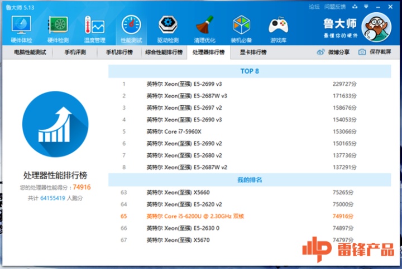Image resolution: width=402 pixels, height=269 pixels.
Task: Select the Xeon E5-2687W v3 row
Action: pyautogui.click(x=250, y=96)
